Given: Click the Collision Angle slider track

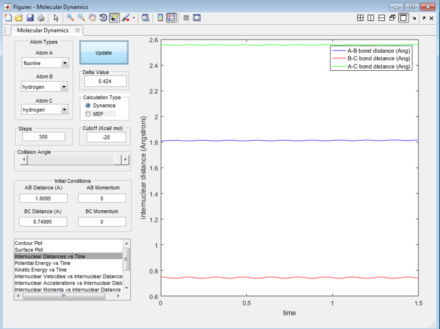Looking at the screenshot, I should tap(71, 160).
